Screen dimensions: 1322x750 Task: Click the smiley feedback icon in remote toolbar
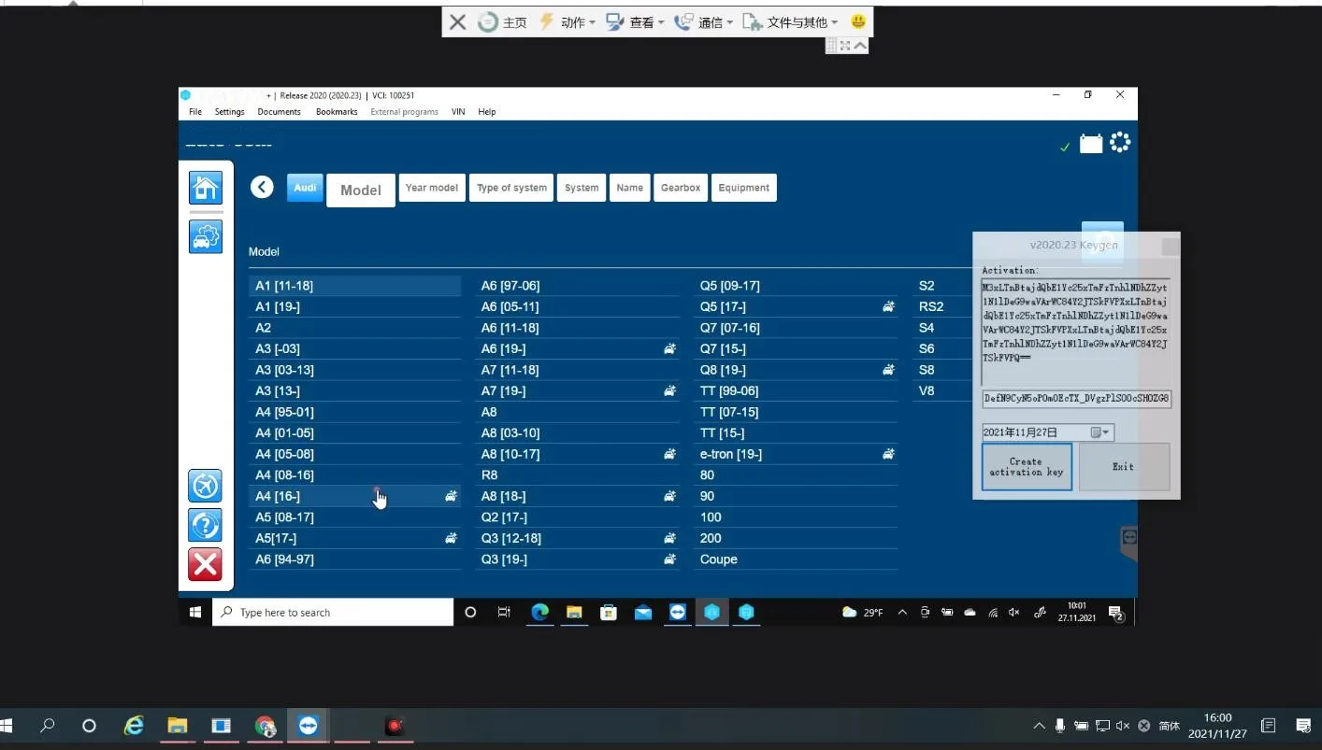[x=858, y=21]
